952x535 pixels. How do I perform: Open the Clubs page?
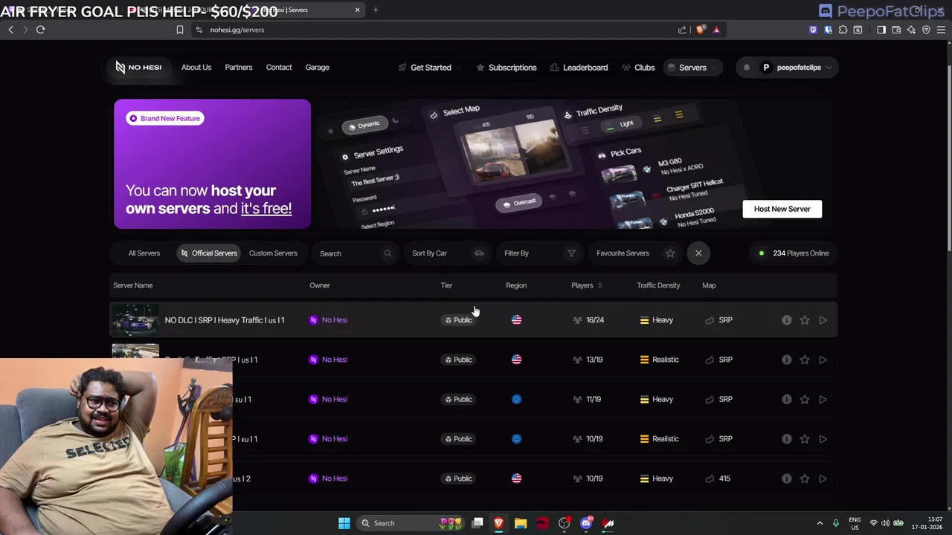pos(638,68)
